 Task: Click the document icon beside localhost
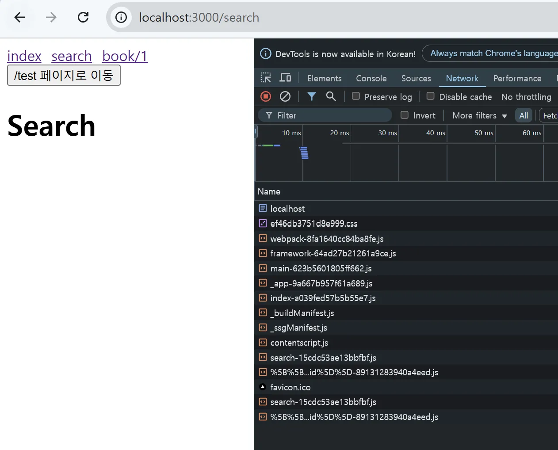coord(263,208)
